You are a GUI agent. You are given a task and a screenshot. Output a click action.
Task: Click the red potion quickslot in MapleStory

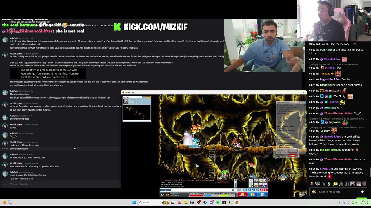click(261, 185)
